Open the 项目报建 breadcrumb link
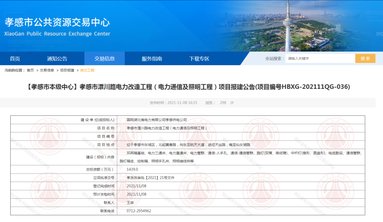Image resolution: width=383 pixels, height=222 pixels. coord(67,70)
